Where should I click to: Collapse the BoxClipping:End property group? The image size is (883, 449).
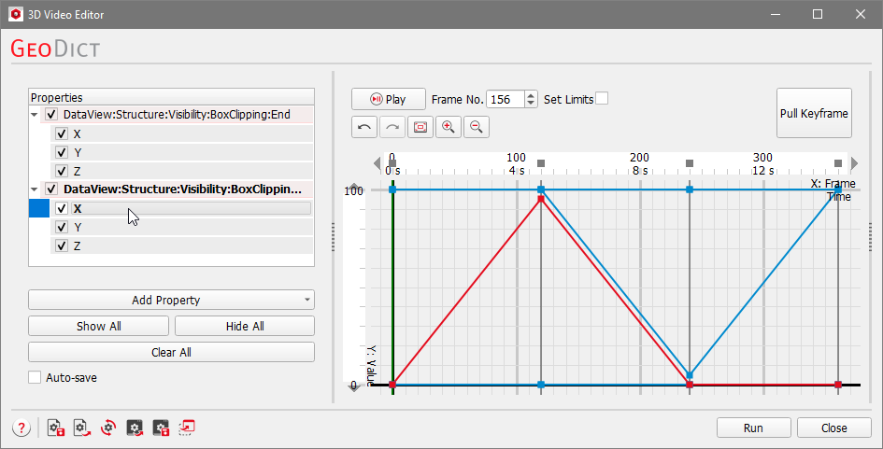coord(36,115)
